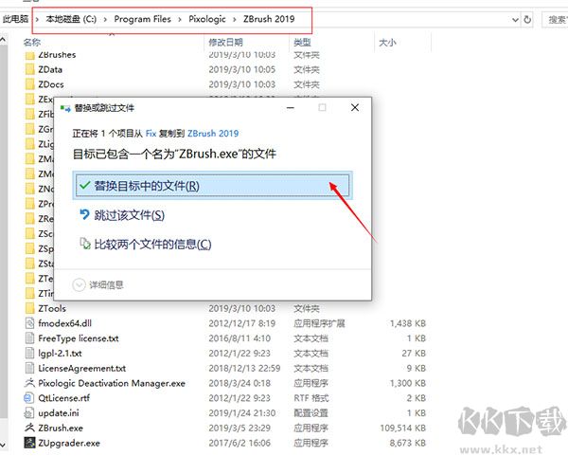Select ZBrushes folder icon
Screen dimensions: 568x456
coord(29,55)
